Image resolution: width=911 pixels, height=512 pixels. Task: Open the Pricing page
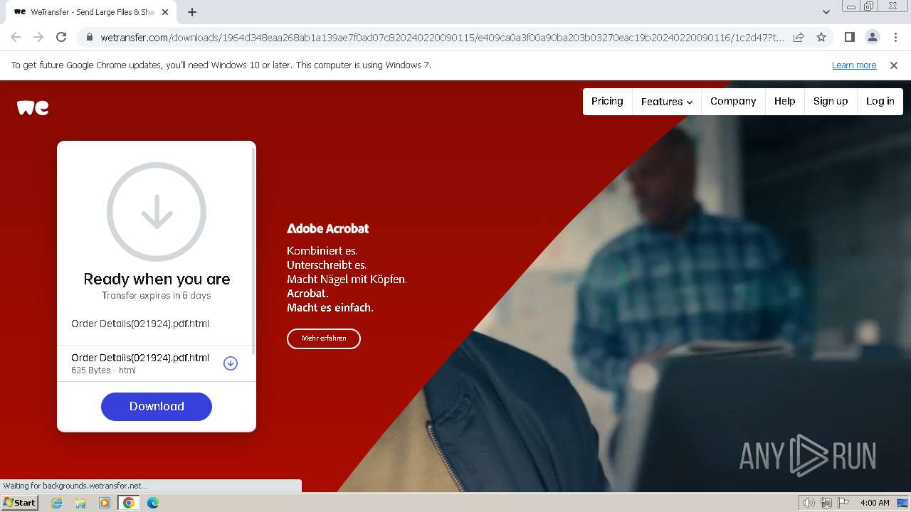click(607, 101)
